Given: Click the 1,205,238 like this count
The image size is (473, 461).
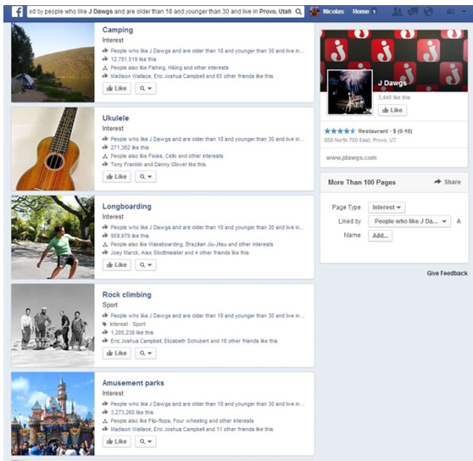Looking at the screenshot, I should point(132,332).
